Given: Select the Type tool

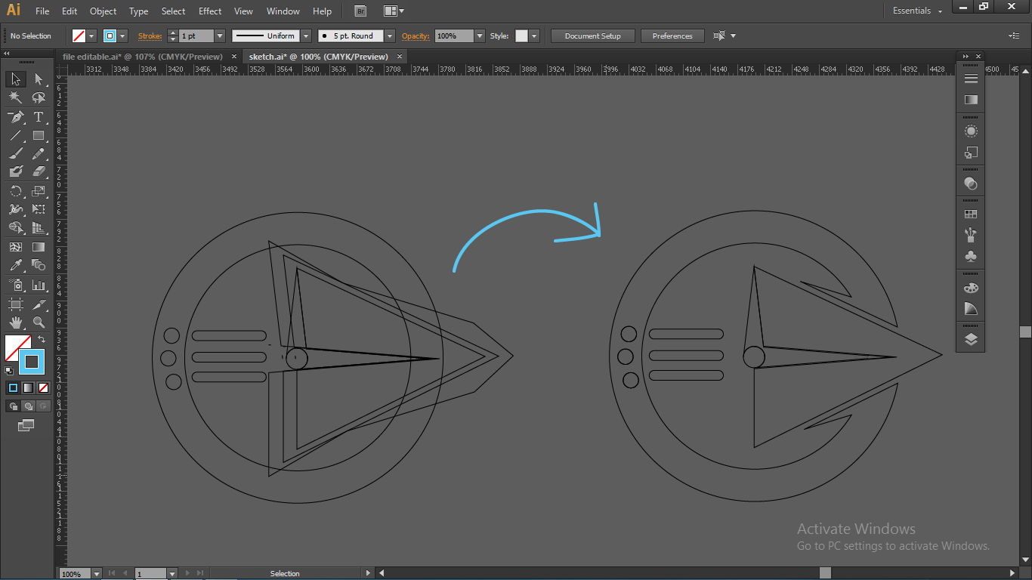Looking at the screenshot, I should (x=39, y=117).
